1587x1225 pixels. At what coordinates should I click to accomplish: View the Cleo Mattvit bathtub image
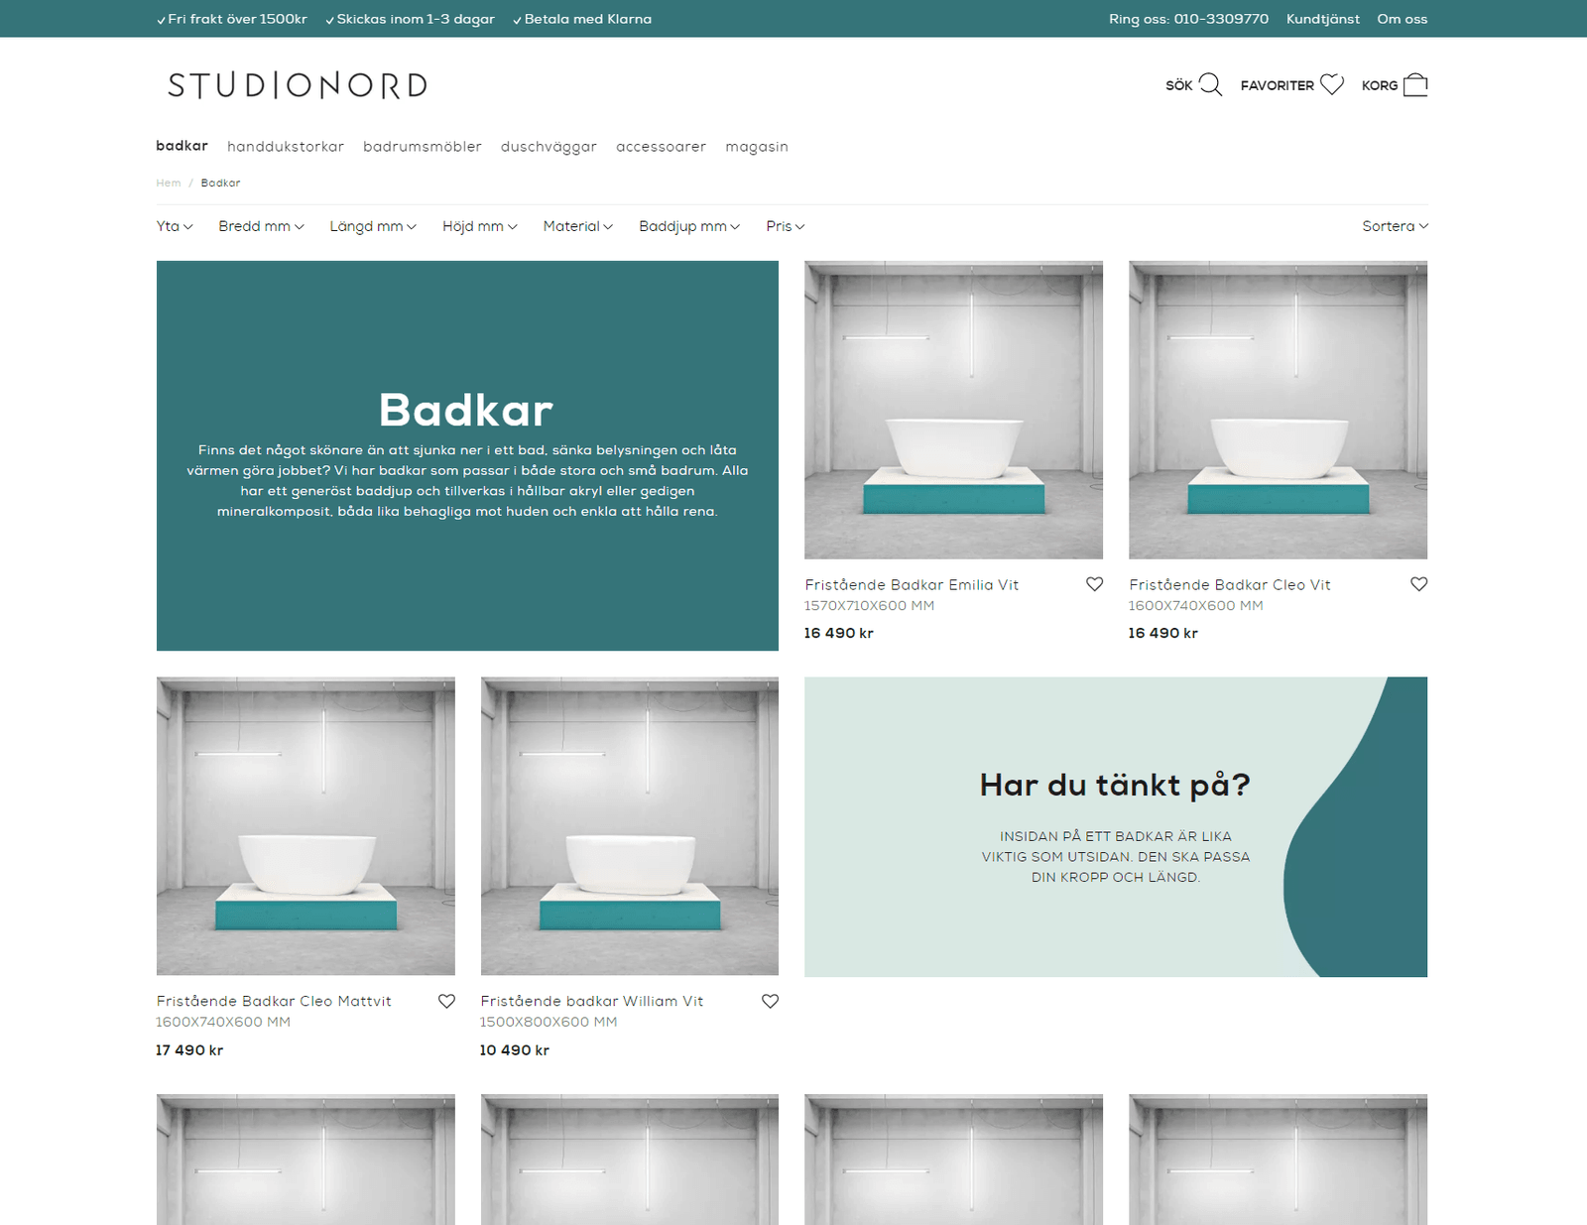pyautogui.click(x=305, y=826)
